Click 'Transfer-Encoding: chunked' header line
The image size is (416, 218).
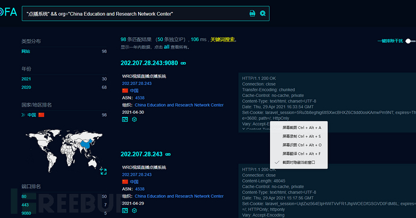pyautogui.click(x=268, y=90)
